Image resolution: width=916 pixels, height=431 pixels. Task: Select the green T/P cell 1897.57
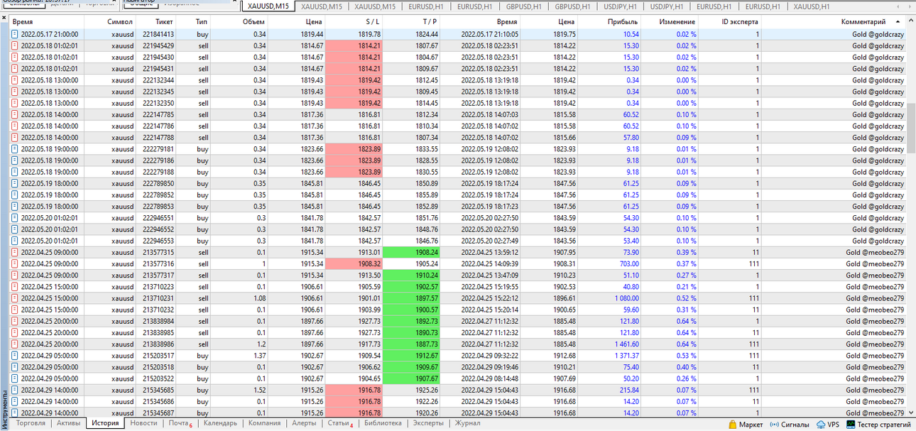point(411,298)
